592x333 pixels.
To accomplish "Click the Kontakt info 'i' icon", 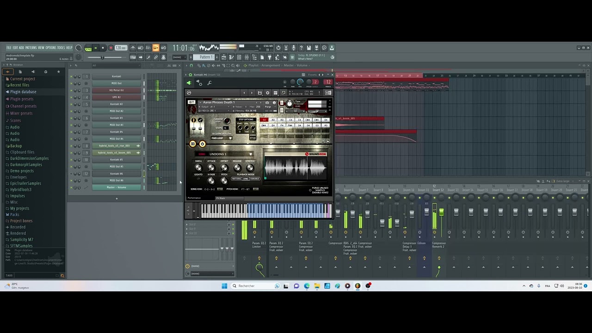I will click(x=274, y=103).
